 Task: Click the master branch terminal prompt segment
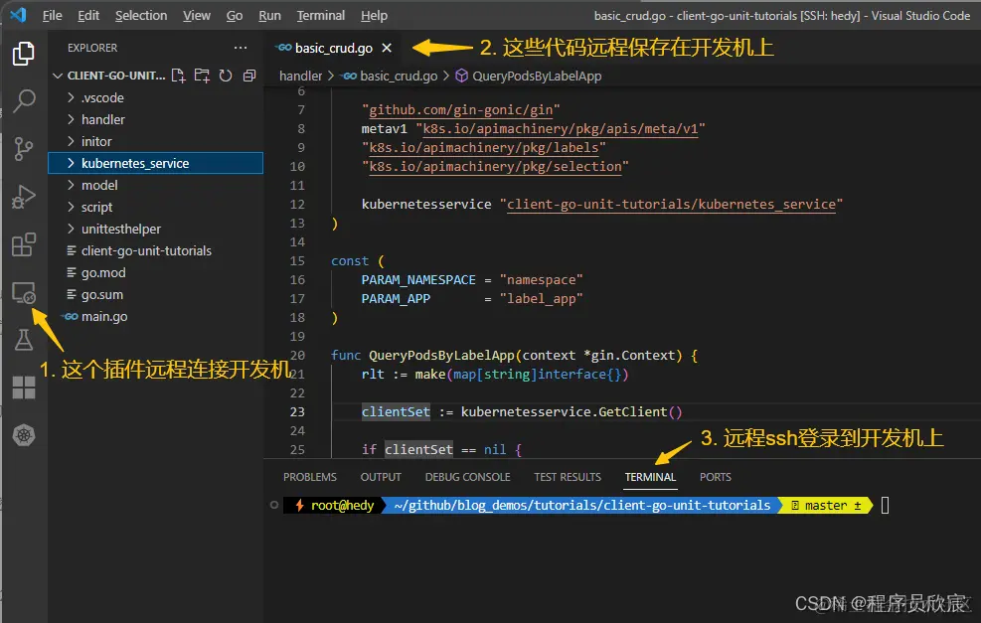tap(826, 505)
